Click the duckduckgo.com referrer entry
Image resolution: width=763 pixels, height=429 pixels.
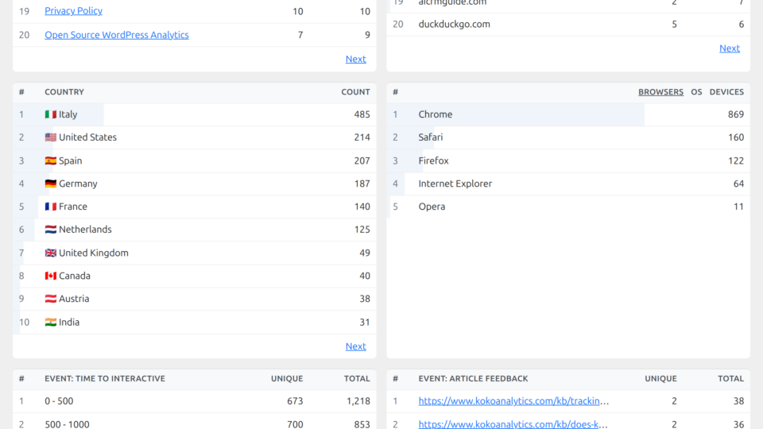[454, 25]
